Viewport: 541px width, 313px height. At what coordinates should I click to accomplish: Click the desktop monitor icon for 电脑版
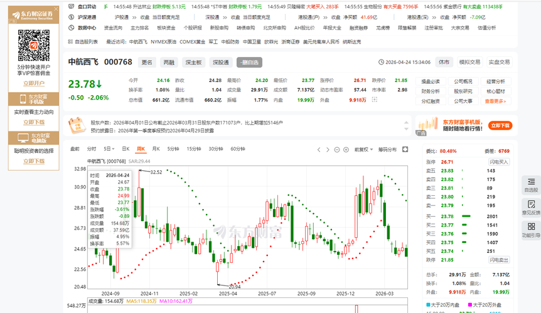pyautogui.click(x=23, y=138)
